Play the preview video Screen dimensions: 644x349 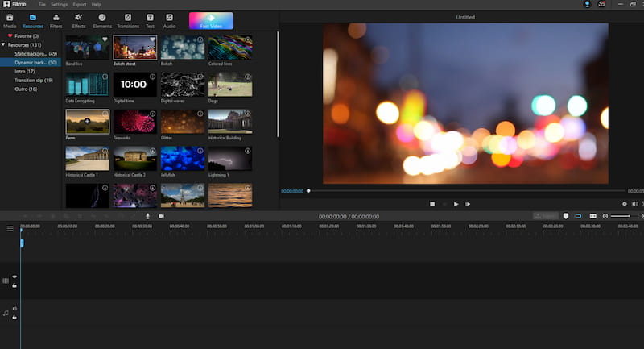pos(456,204)
